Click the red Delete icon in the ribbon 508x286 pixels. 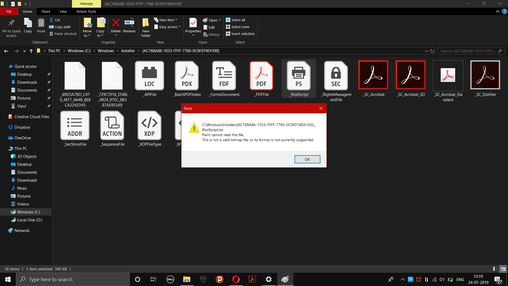pyautogui.click(x=116, y=23)
